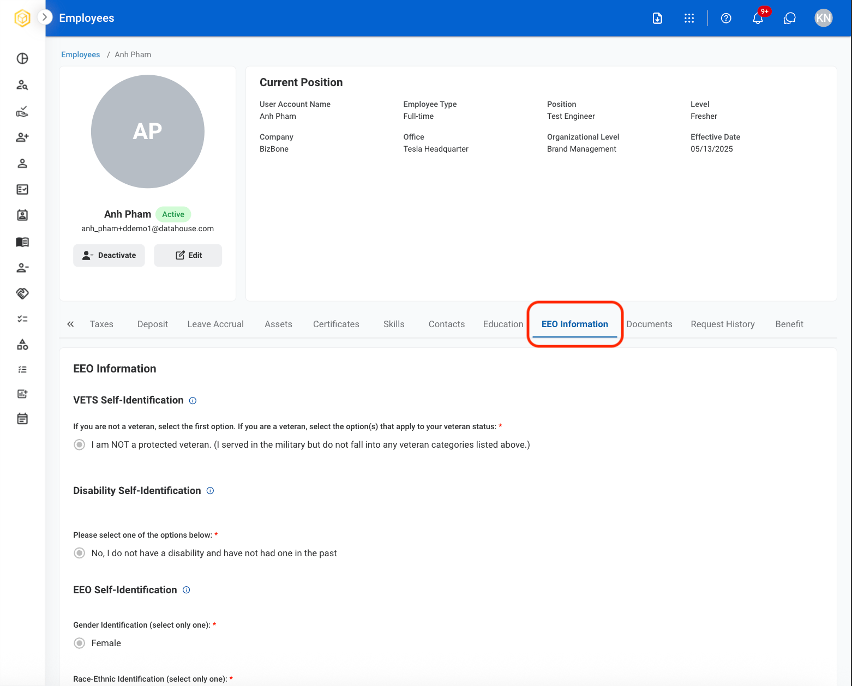Click the email anh_pham+ddemo1@datahouse.com
Viewport: 852px width, 686px height.
[148, 228]
